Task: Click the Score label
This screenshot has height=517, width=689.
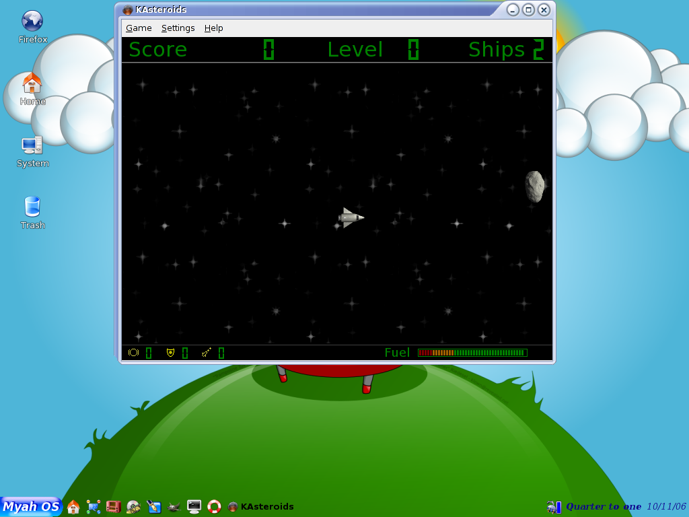Action: click(158, 49)
